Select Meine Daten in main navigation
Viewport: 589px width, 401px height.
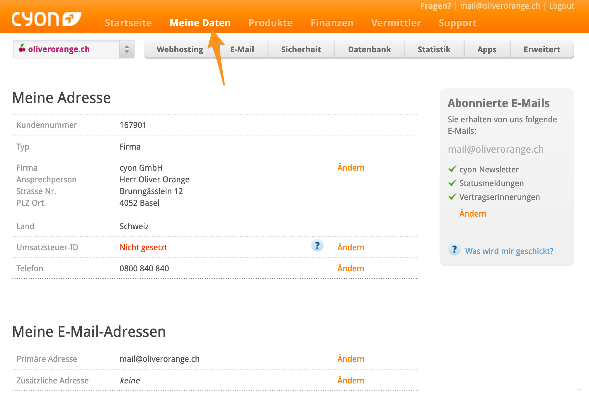click(200, 23)
